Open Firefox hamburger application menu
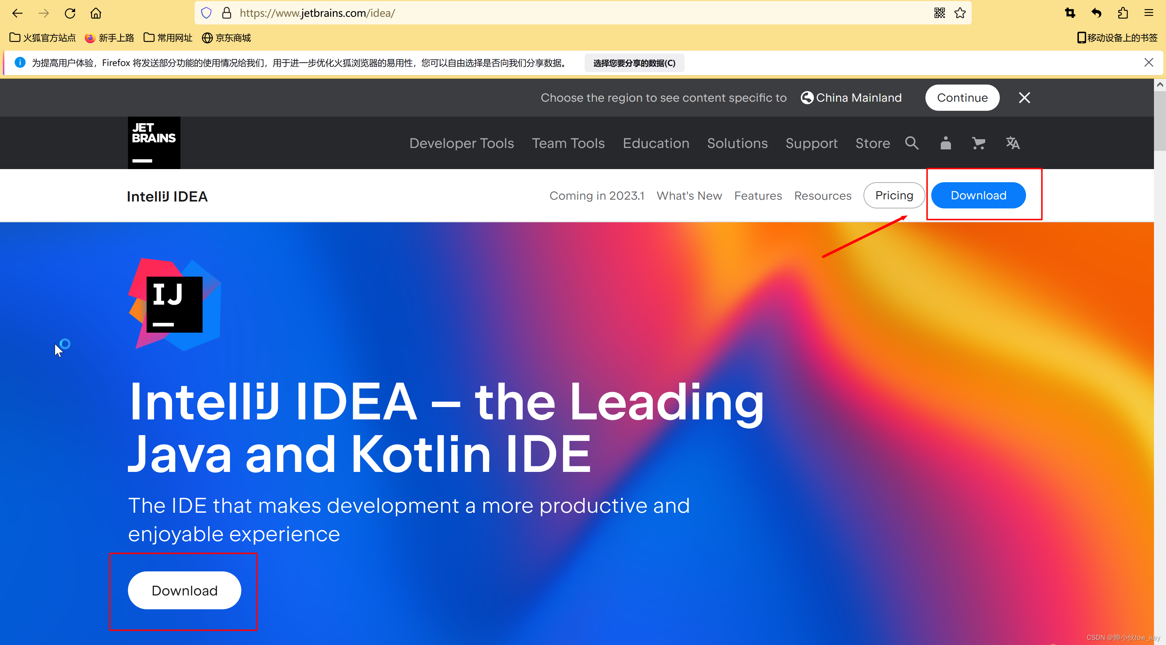This screenshot has width=1166, height=645. coord(1149,13)
